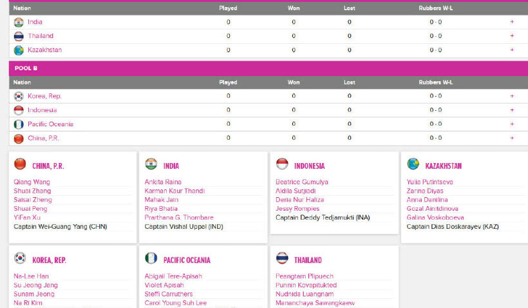Open the Korea, Rep. nation link in Pool B
Image resolution: width=528 pixels, height=308 pixels.
(x=44, y=96)
